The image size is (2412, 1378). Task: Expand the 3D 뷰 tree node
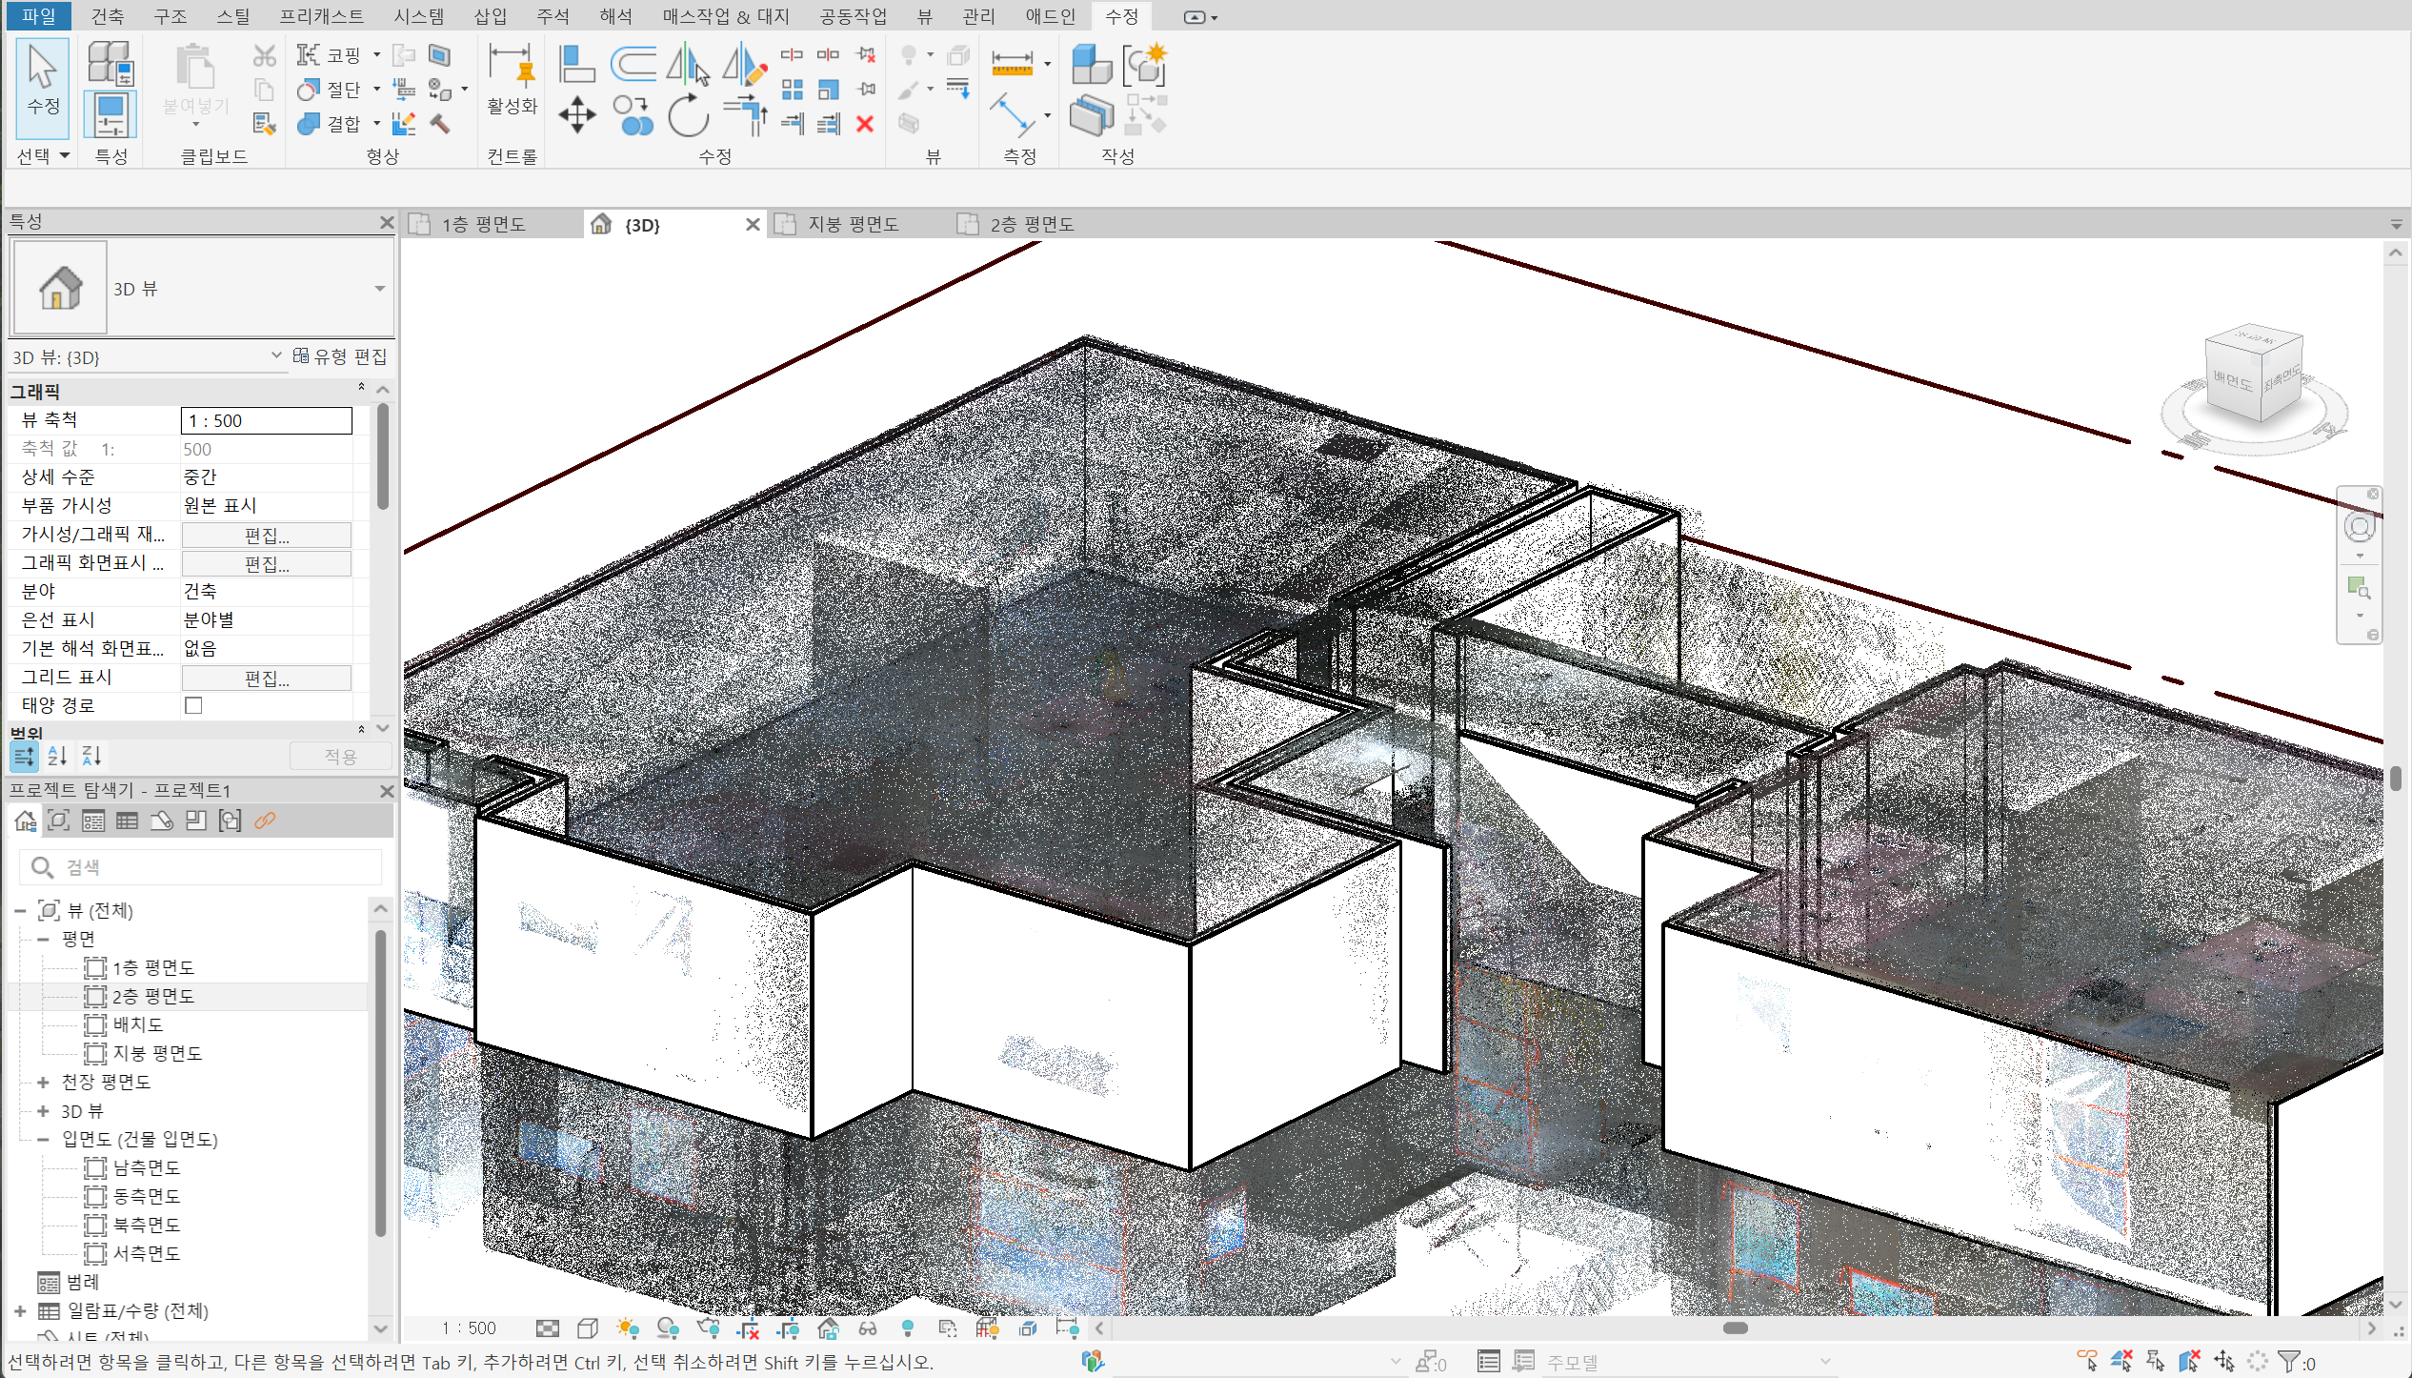tap(43, 1110)
